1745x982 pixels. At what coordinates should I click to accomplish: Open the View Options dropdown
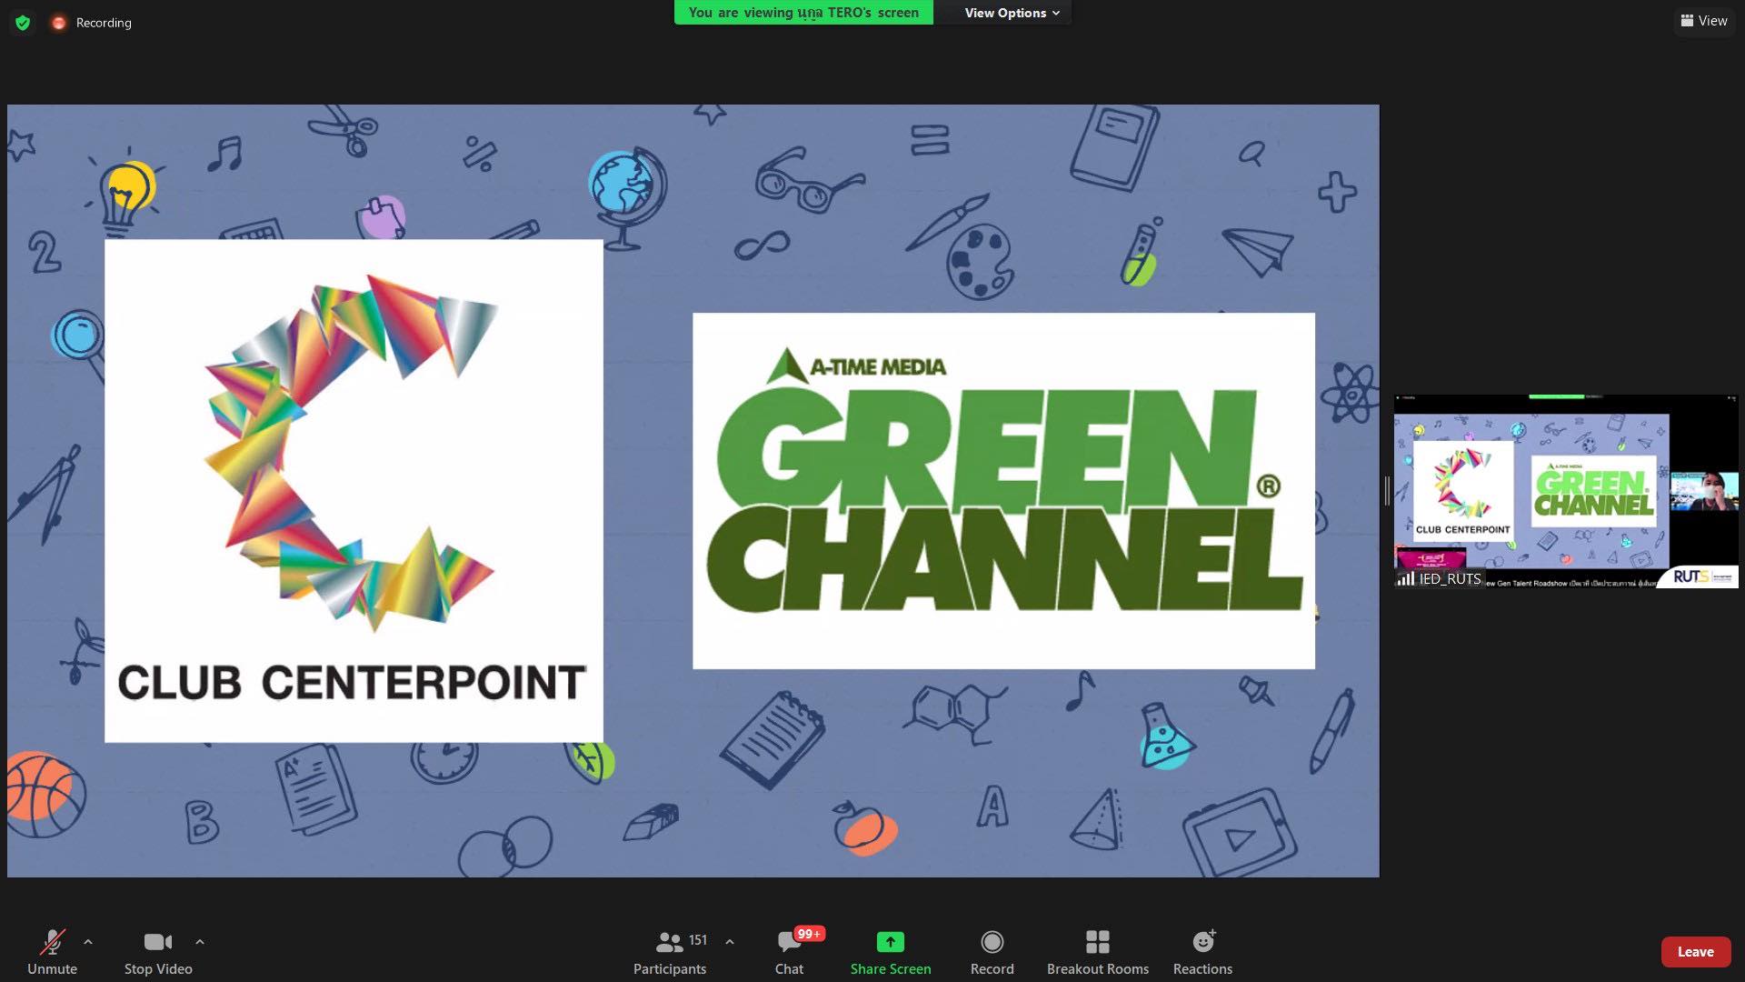coord(1012,13)
